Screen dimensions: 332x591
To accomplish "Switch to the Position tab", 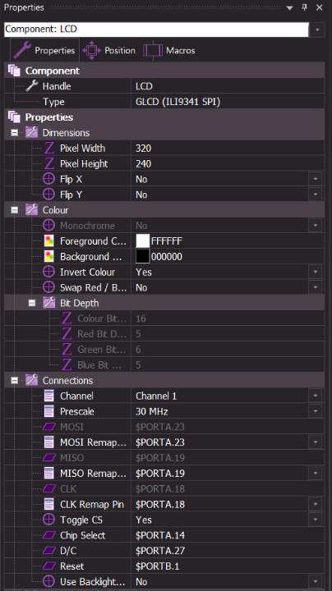I will coord(108,50).
